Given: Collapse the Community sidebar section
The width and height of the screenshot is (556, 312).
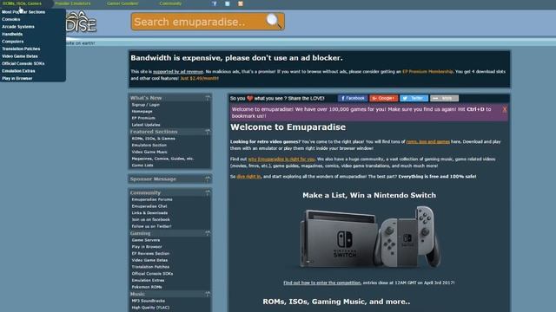Looking at the screenshot, I should tap(208, 192).
